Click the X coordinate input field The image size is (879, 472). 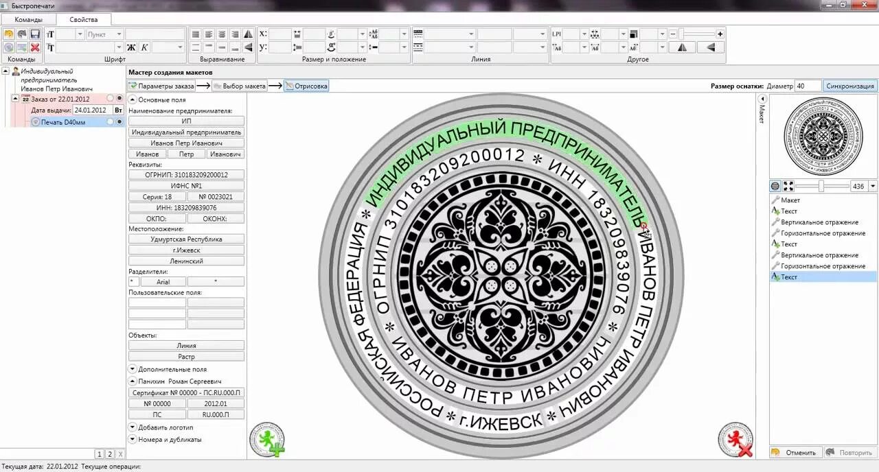[x=280, y=34]
